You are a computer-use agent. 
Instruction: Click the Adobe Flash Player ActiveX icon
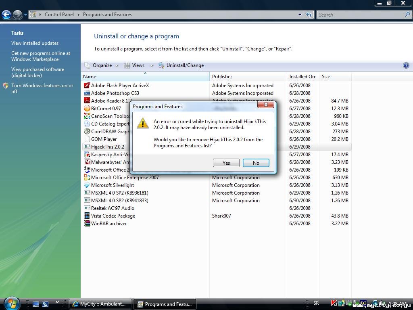pos(87,86)
